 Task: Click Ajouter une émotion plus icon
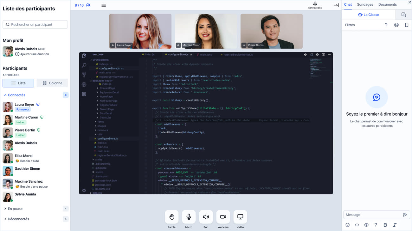pos(17,54)
